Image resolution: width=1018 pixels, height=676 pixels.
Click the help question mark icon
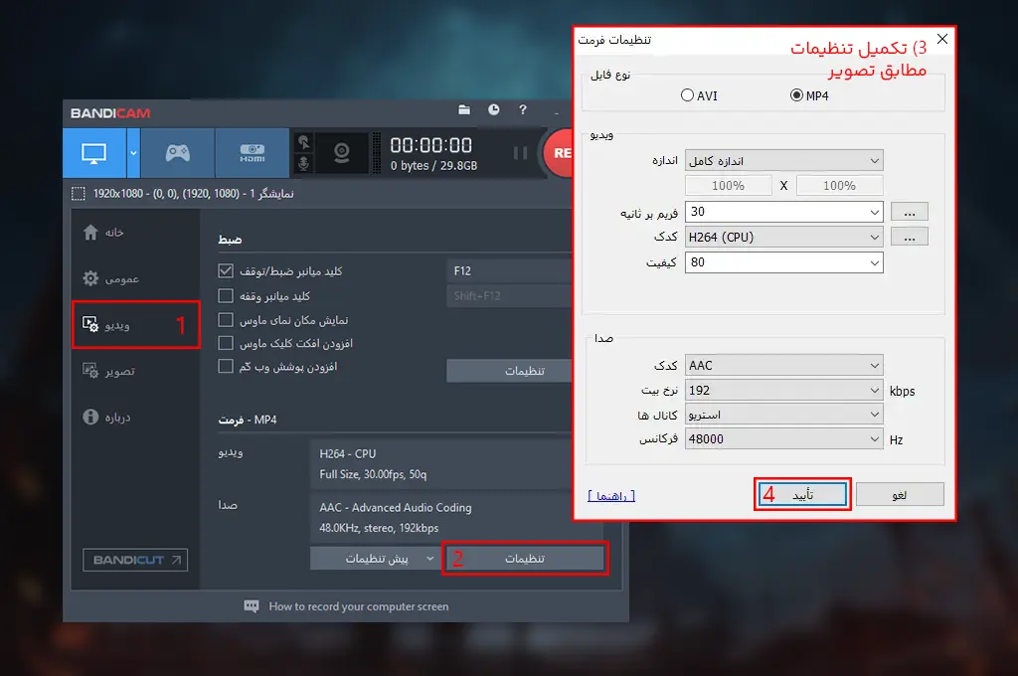[521, 111]
